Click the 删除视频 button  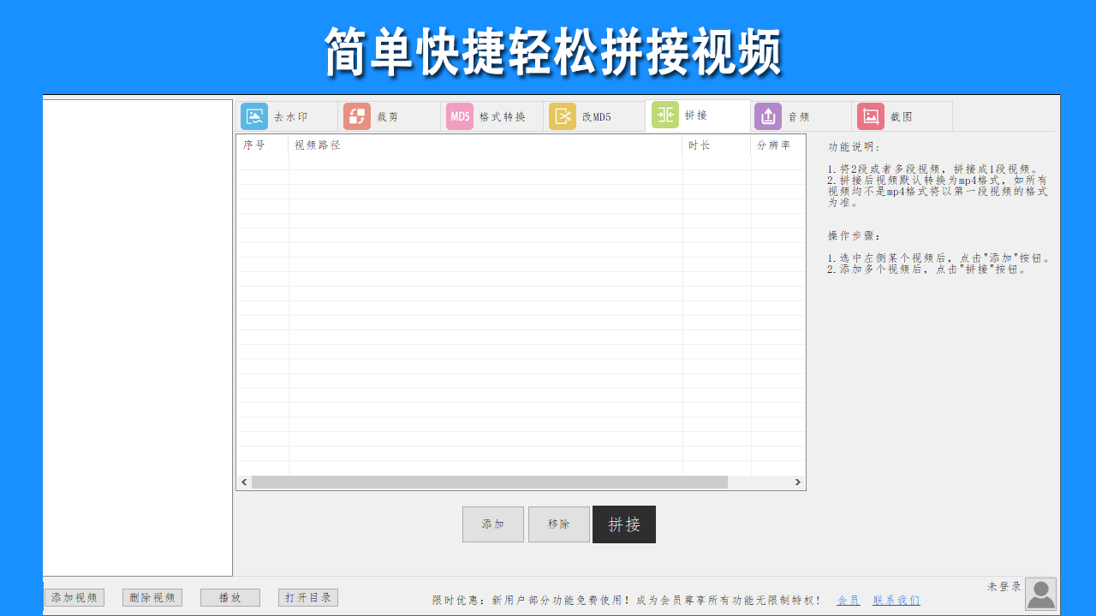(152, 597)
